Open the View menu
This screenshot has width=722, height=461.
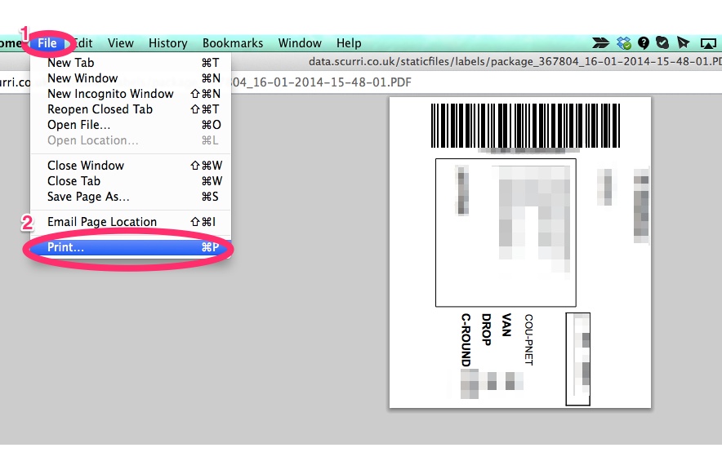(121, 43)
